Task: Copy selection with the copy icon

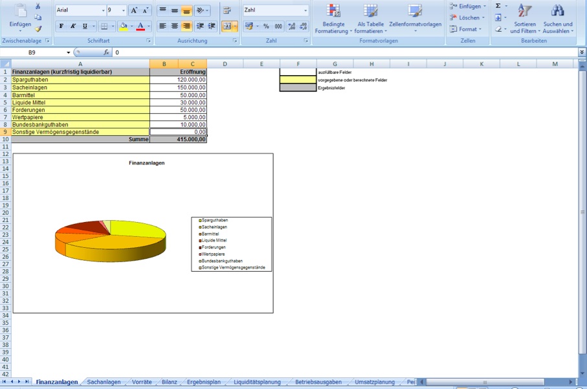Action: 38,17
